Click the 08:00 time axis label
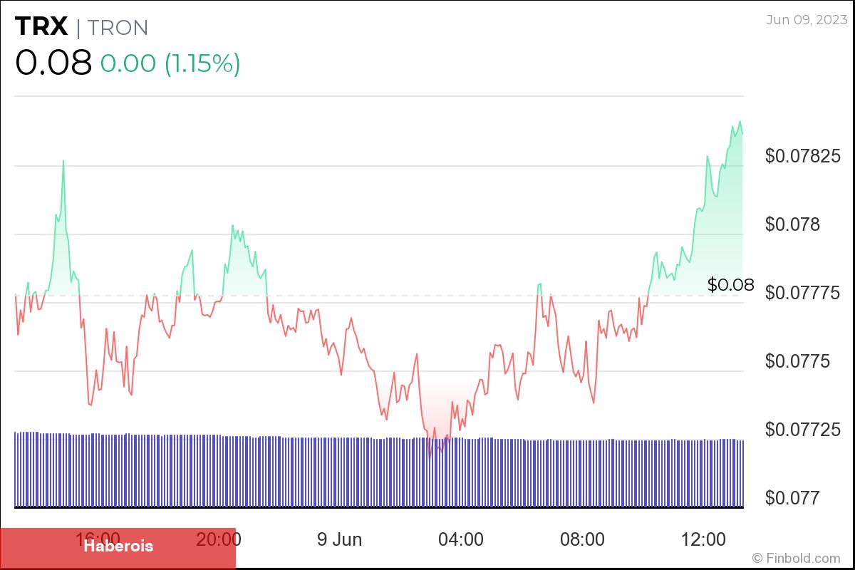 coord(581,539)
